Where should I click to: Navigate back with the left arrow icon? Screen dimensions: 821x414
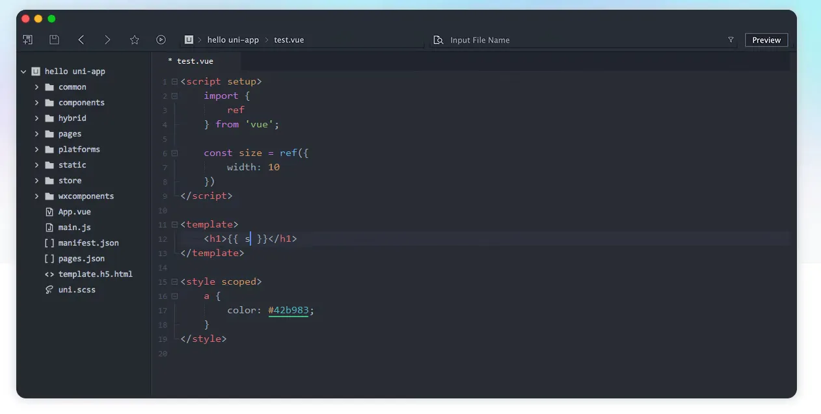[x=81, y=40]
